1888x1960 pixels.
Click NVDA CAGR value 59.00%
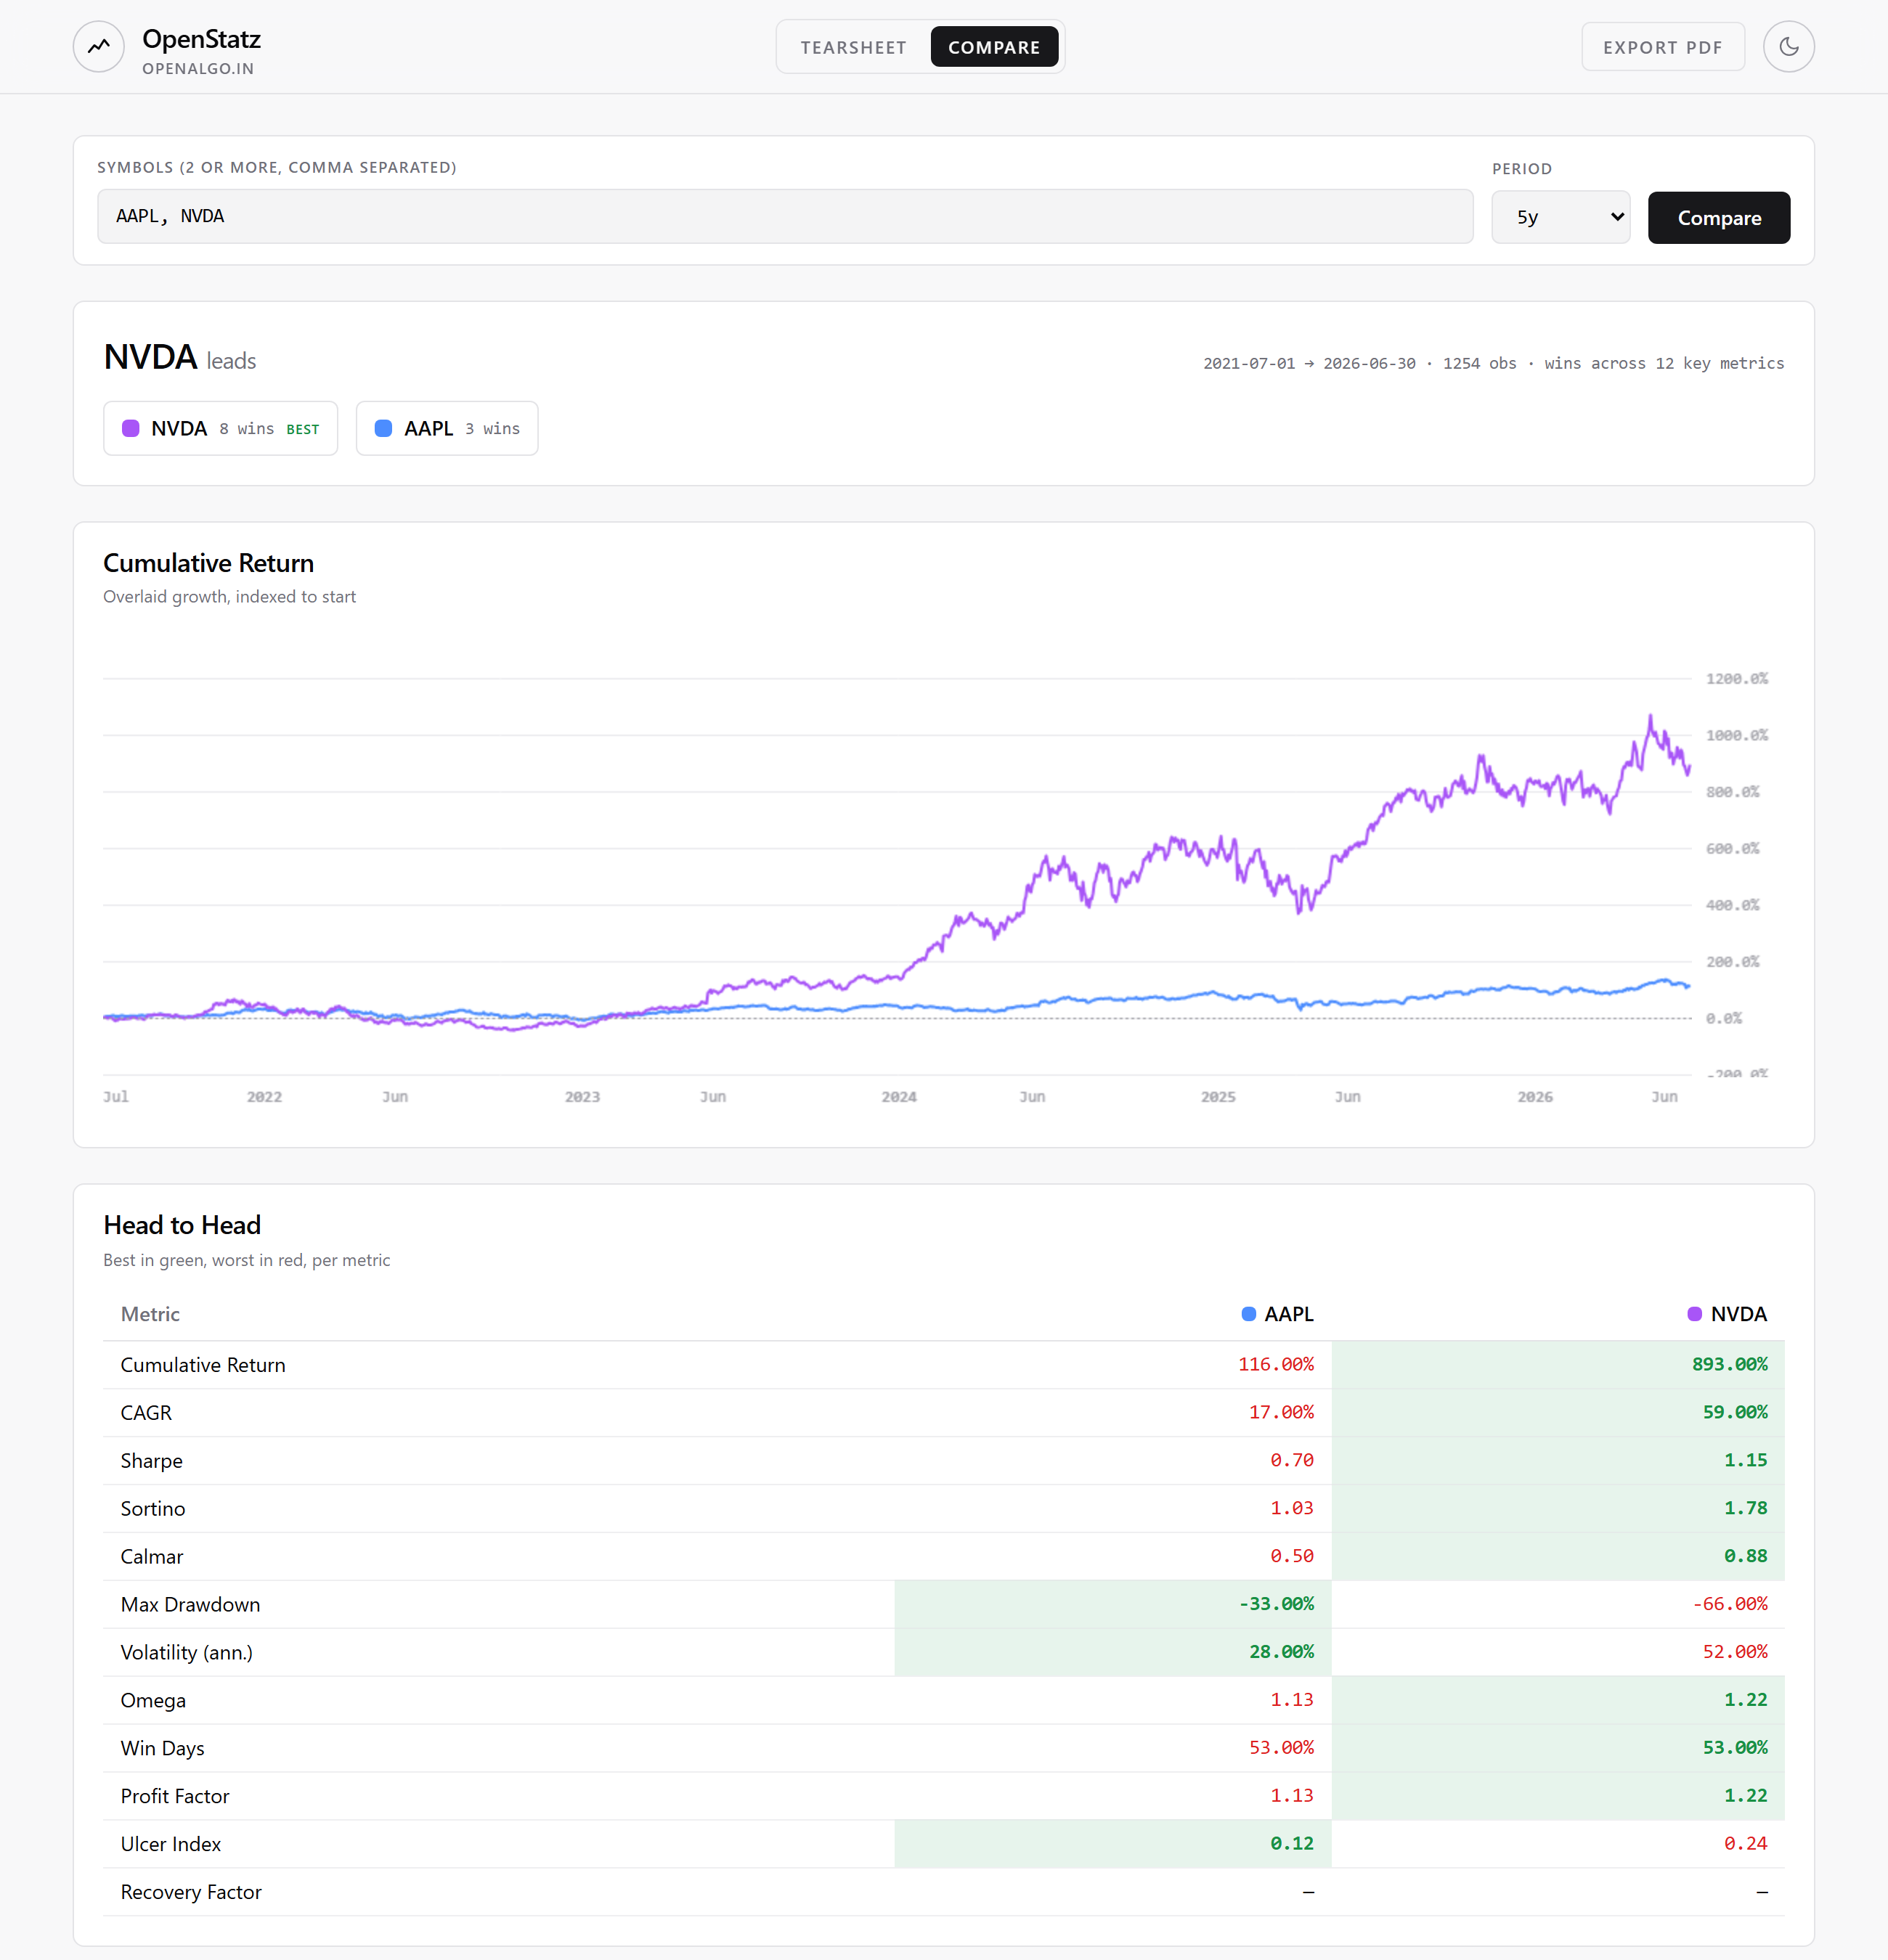[1734, 1412]
